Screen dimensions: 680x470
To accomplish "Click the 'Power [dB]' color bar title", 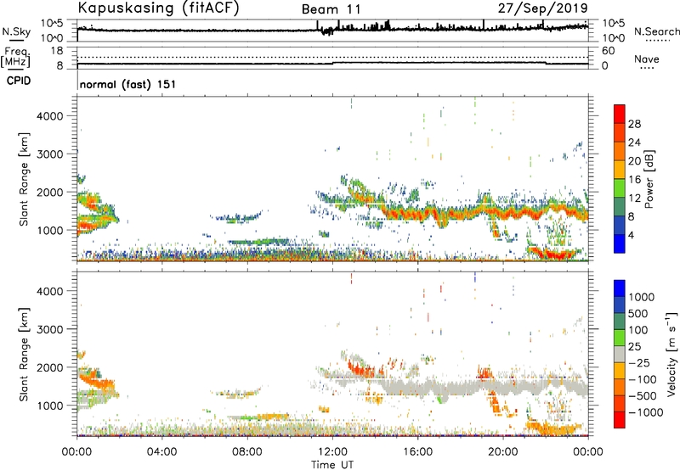I will pos(649,179).
